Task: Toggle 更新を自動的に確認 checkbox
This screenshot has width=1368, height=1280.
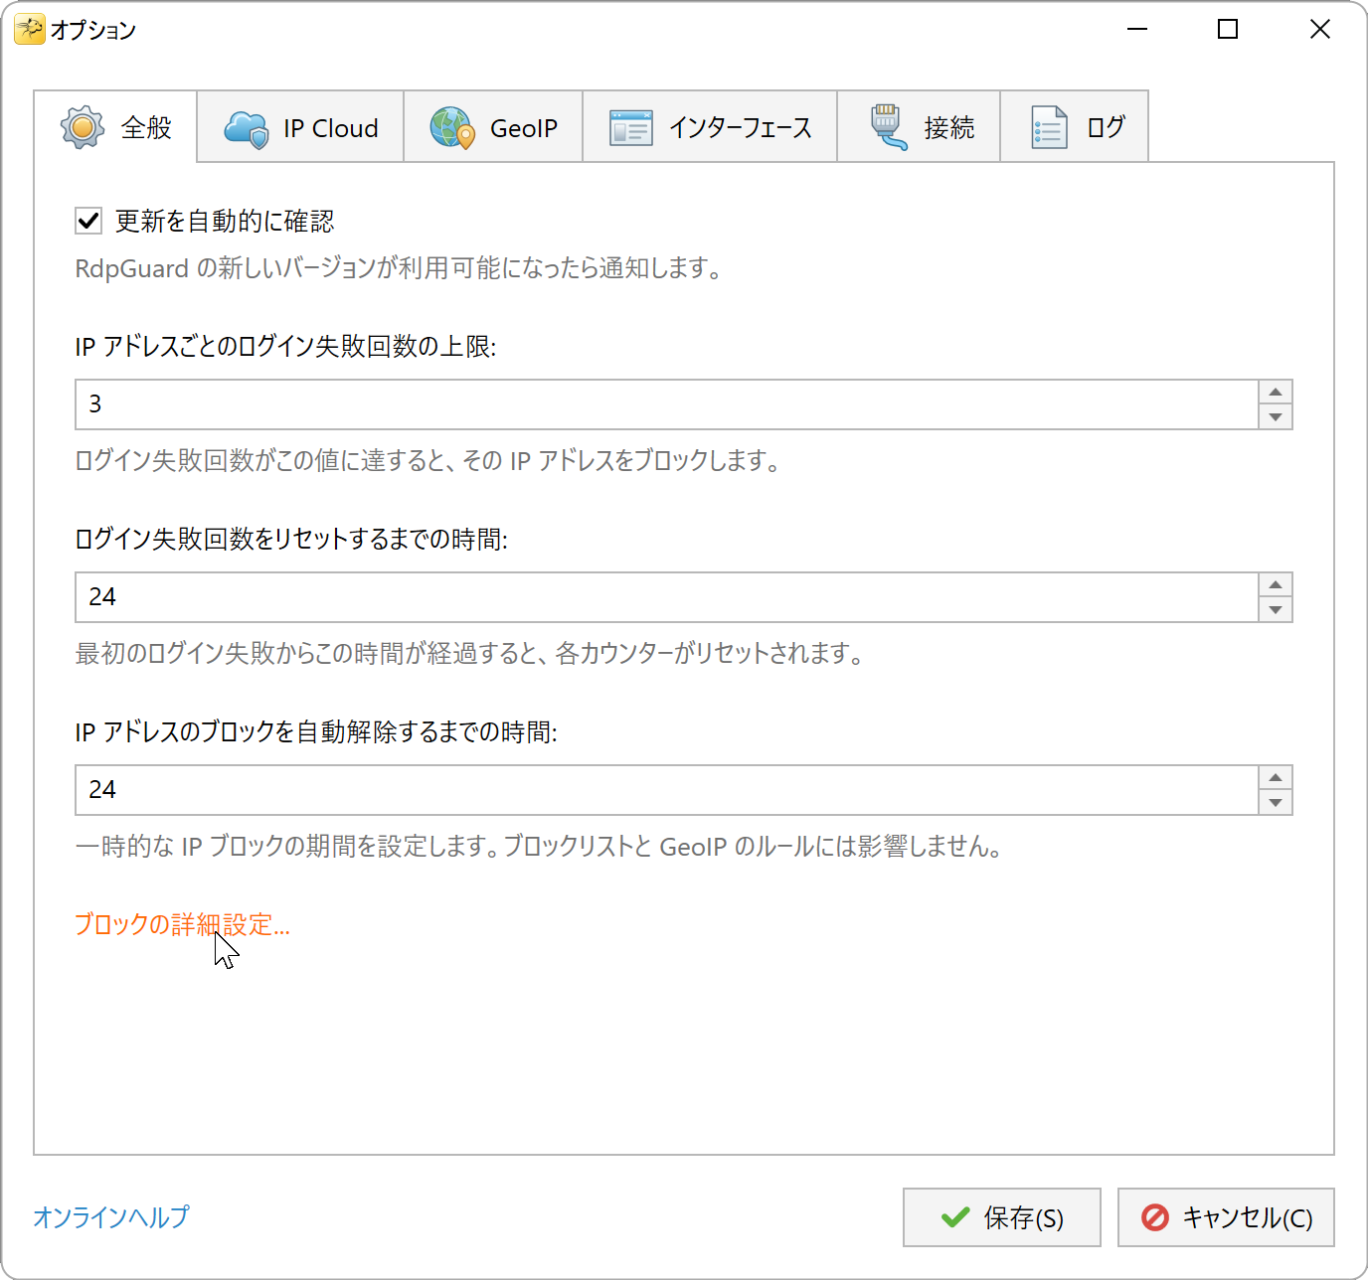Action: click(x=88, y=221)
